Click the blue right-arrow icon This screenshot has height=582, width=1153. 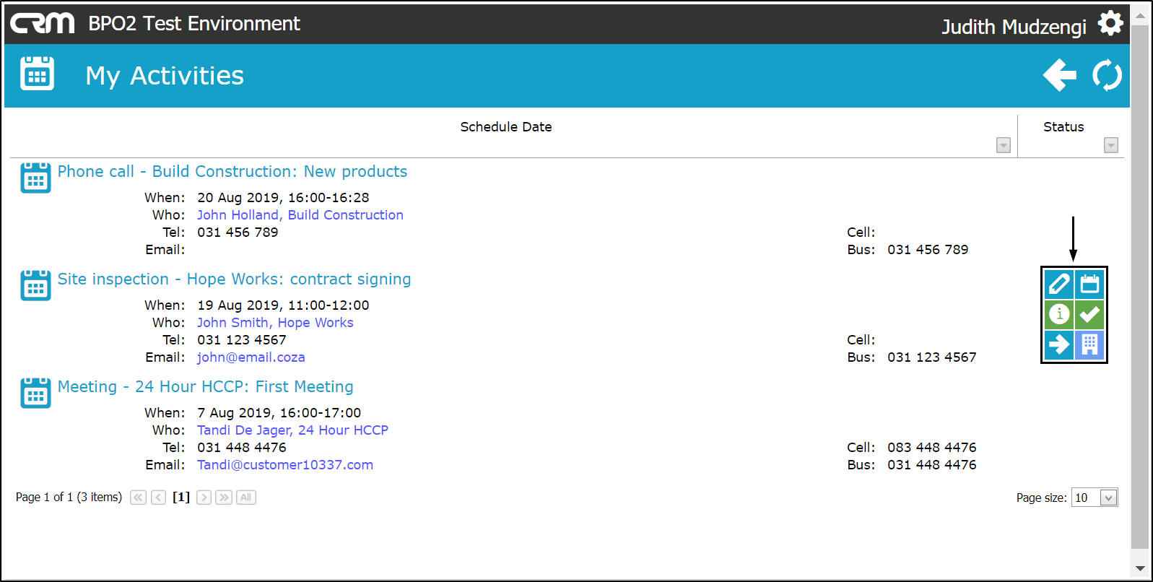pyautogui.click(x=1059, y=344)
